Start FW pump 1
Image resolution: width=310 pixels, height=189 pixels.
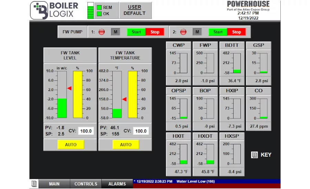[x=136, y=32]
